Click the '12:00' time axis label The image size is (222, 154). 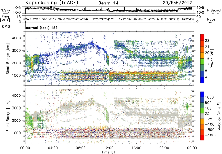(109, 148)
